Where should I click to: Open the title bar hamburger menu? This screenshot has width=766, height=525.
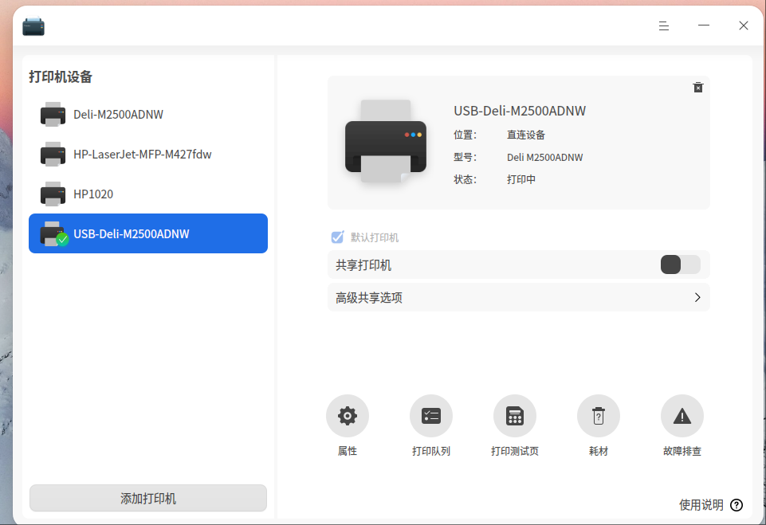click(x=663, y=25)
